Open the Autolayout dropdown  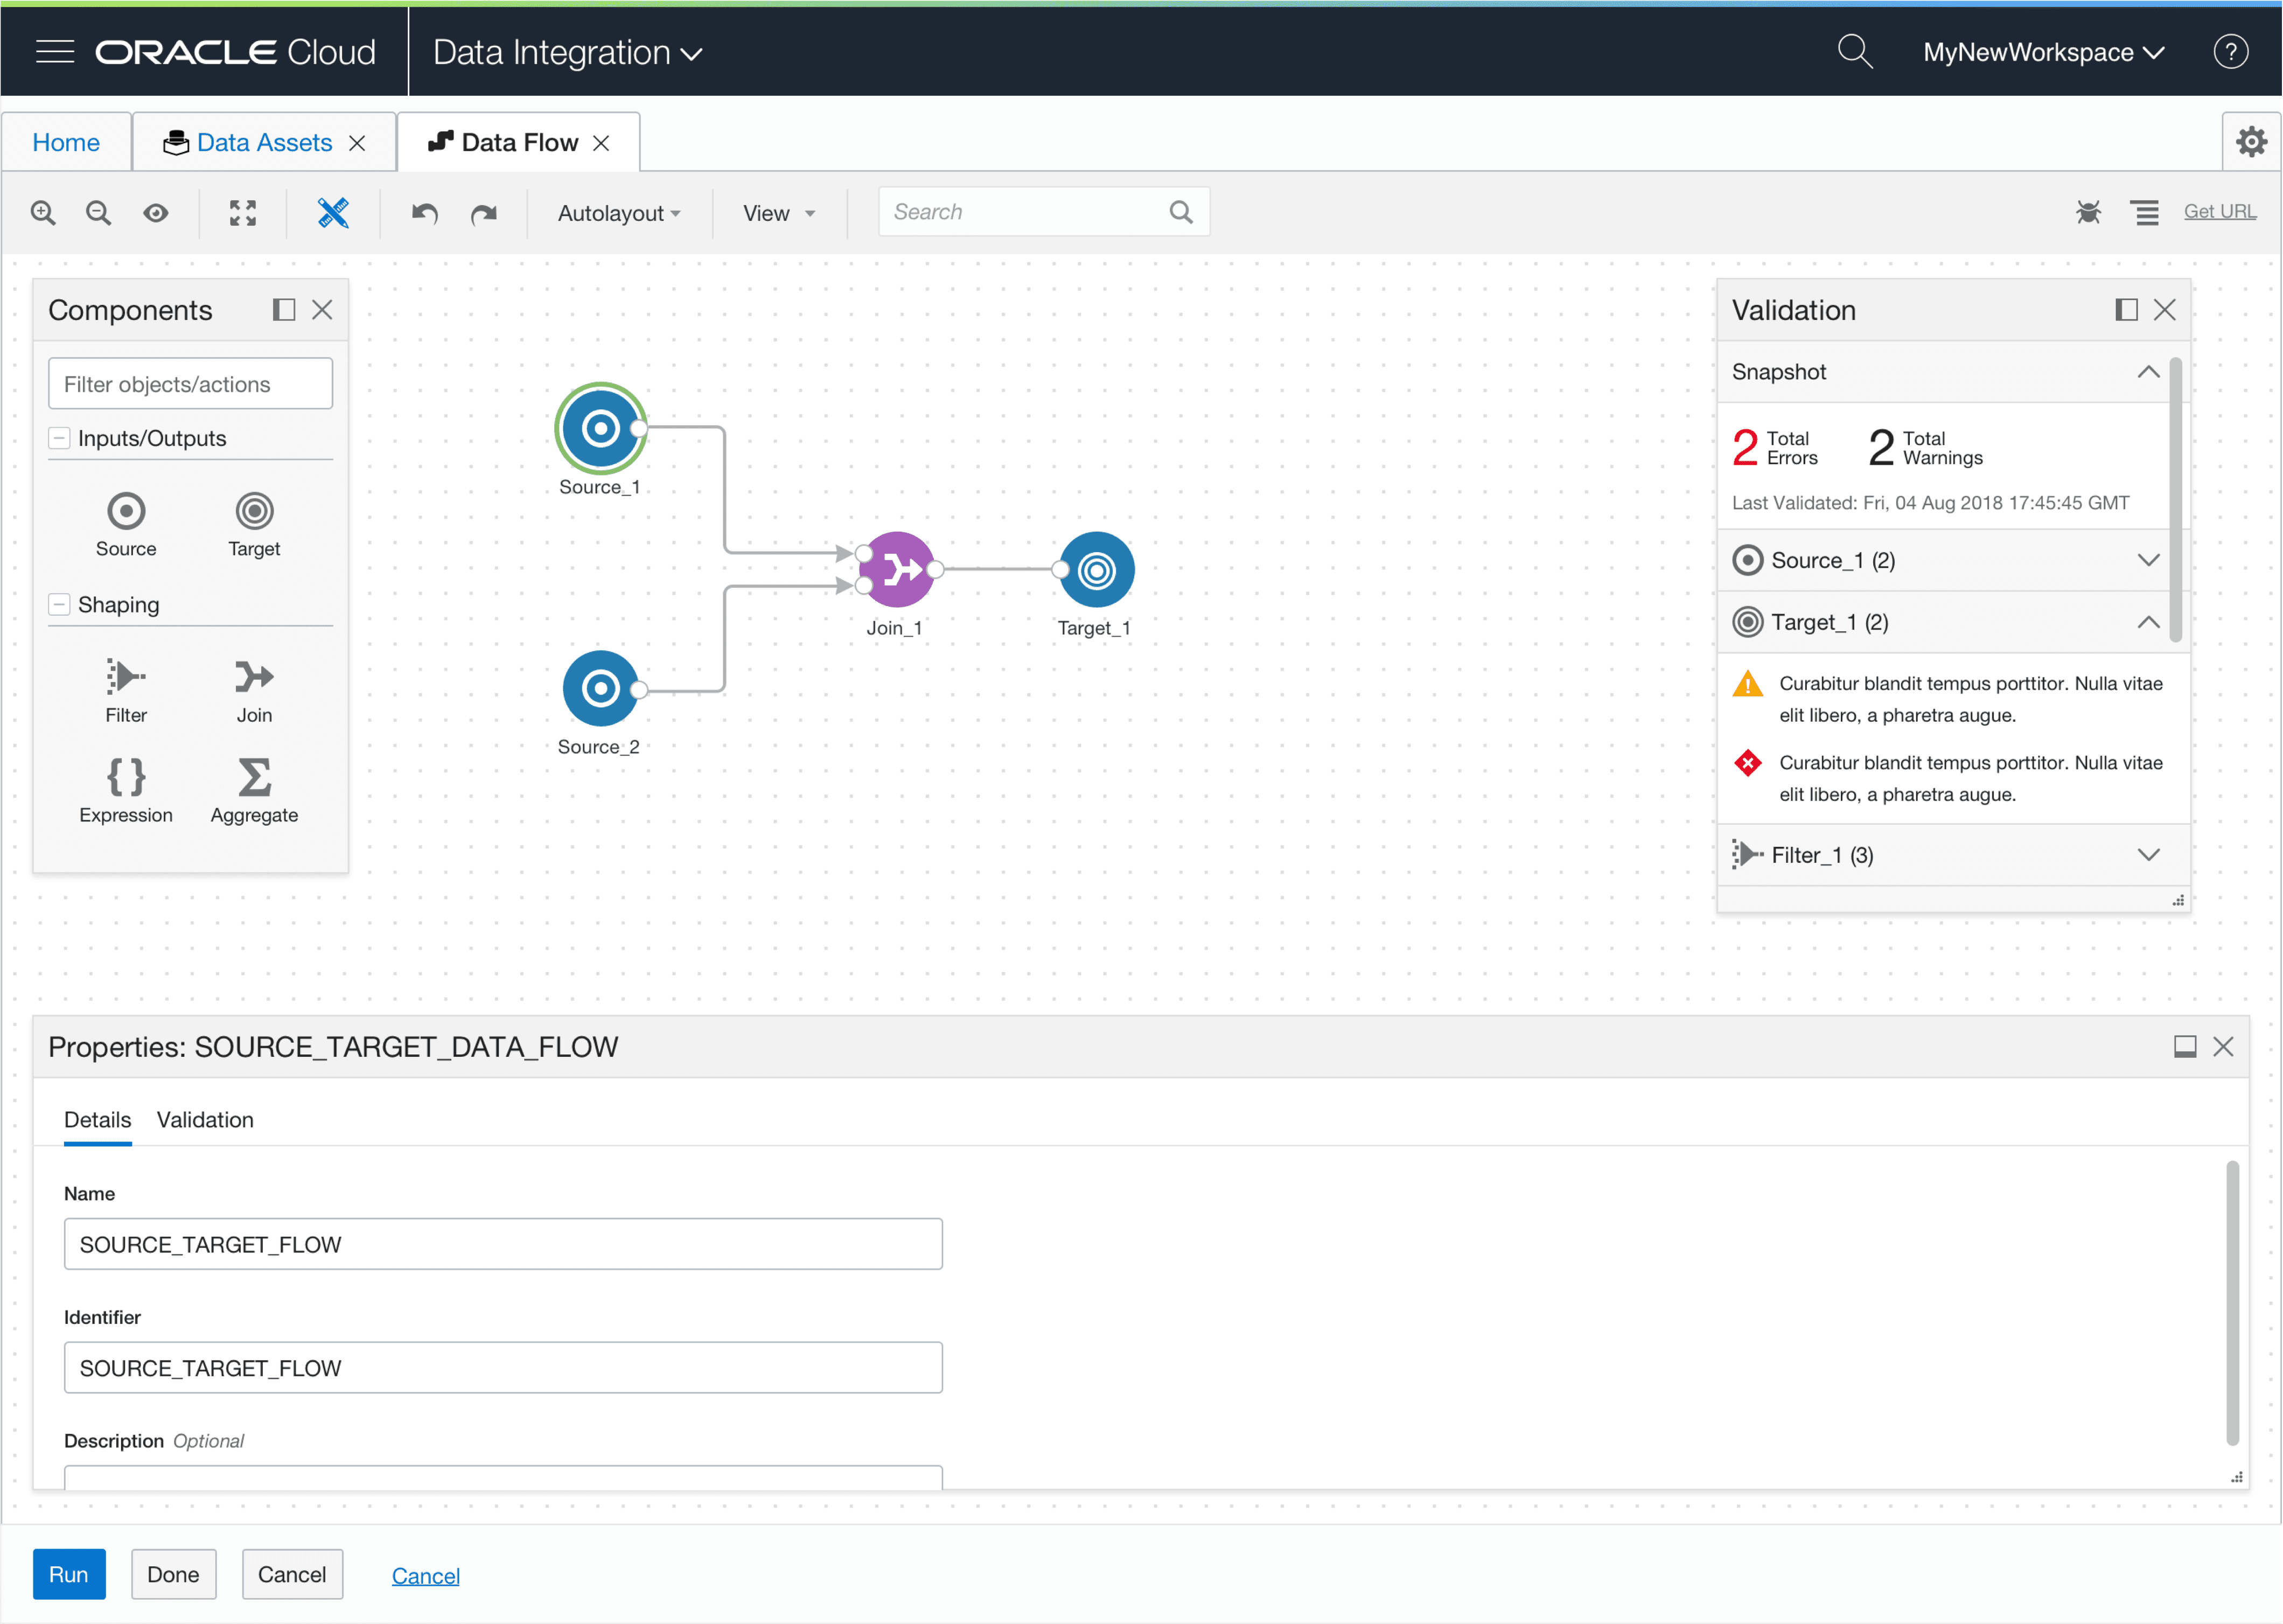click(x=619, y=213)
